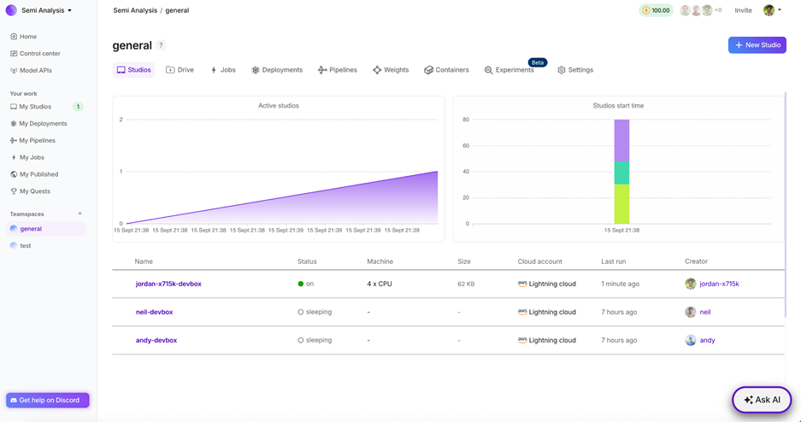Click creator jordan-x715k's name
Image resolution: width=801 pixels, height=422 pixels.
coord(719,284)
